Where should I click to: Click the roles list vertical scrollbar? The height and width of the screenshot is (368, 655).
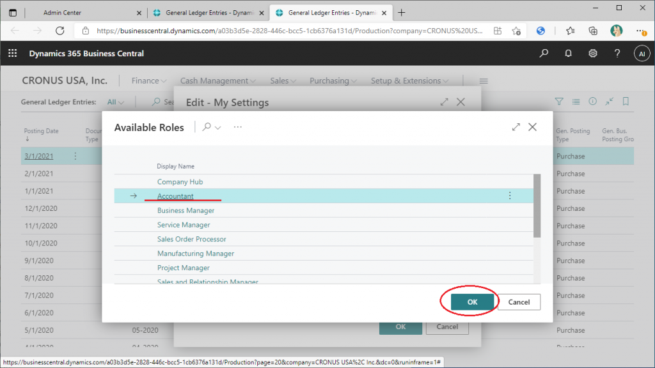537,206
